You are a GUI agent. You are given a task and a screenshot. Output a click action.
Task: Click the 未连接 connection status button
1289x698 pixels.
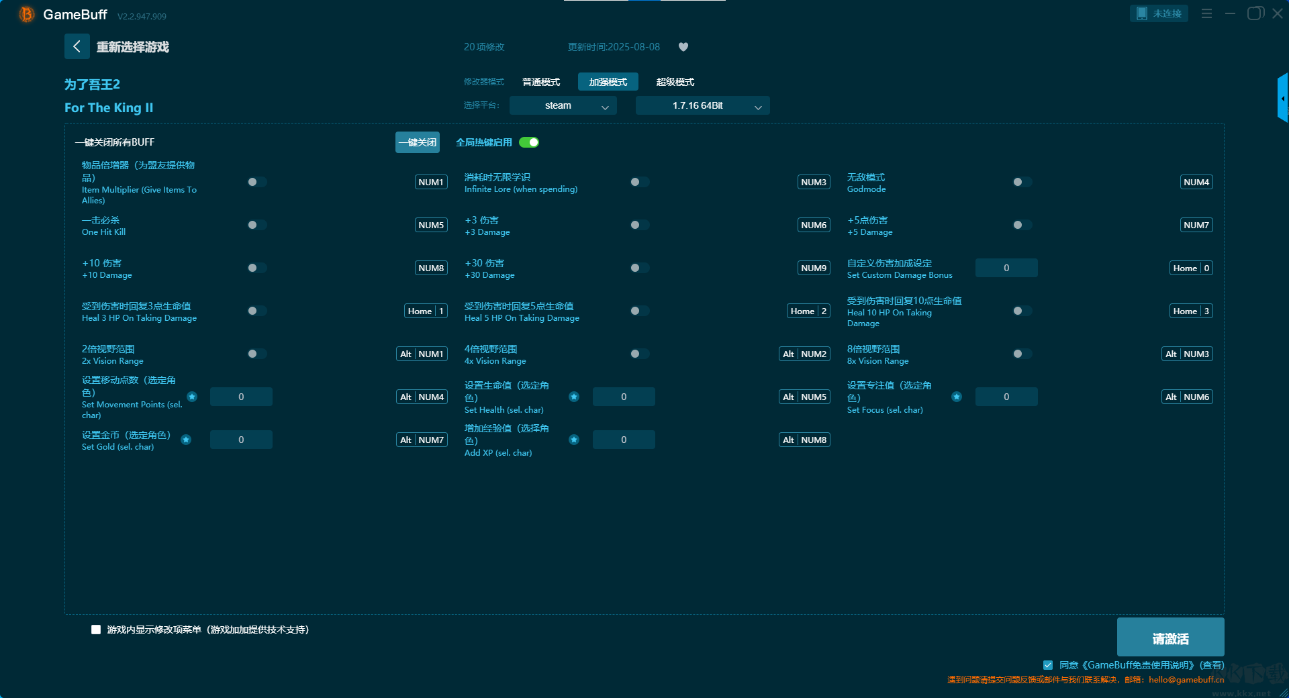point(1159,13)
